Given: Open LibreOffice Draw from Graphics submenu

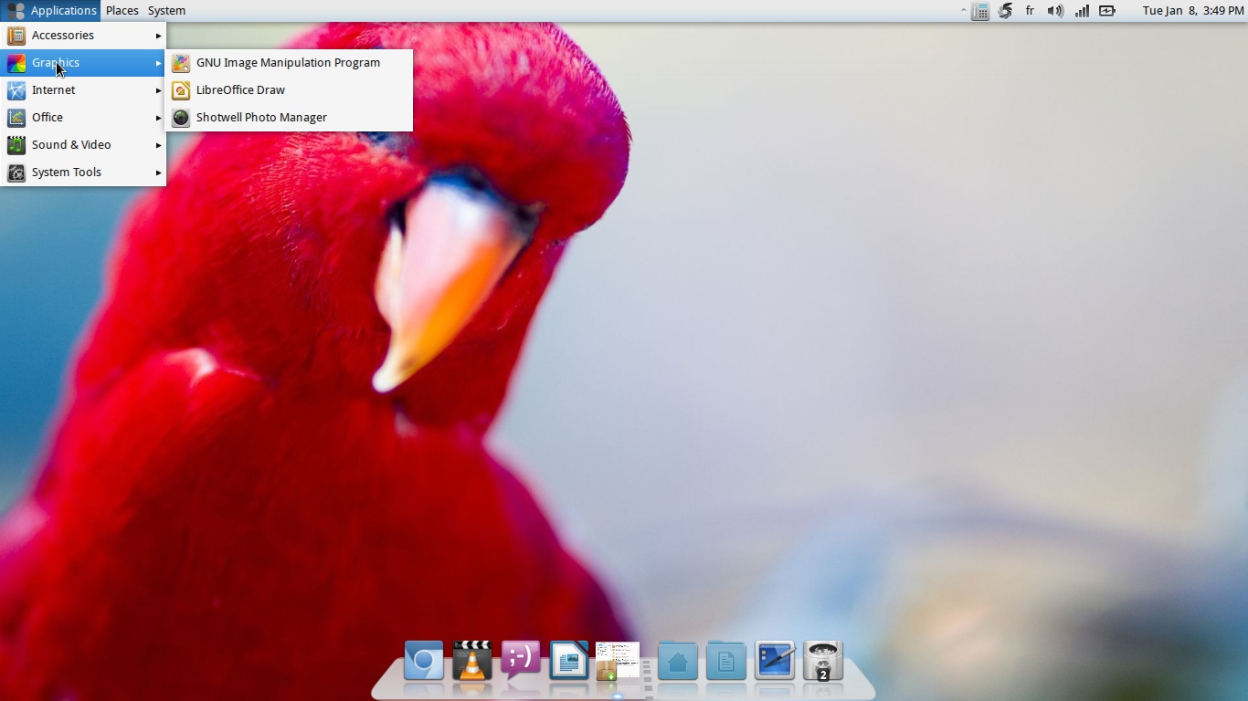Looking at the screenshot, I should [x=289, y=90].
